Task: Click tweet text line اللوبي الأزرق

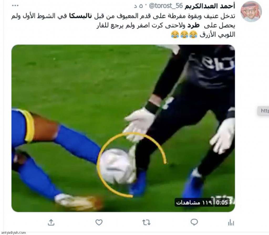Action: (217, 35)
